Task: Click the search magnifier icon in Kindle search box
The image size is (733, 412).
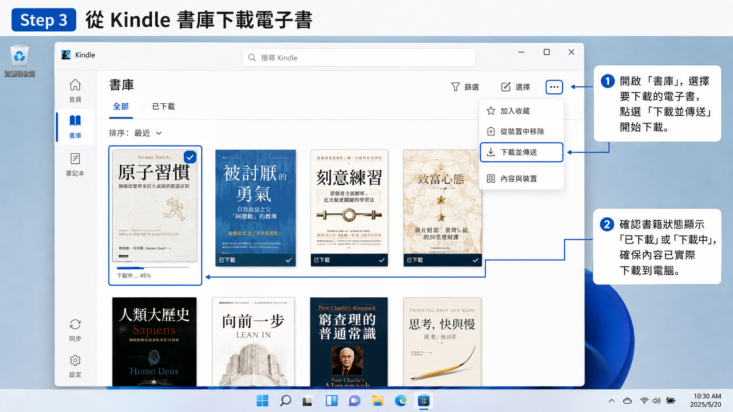Action: (x=252, y=57)
